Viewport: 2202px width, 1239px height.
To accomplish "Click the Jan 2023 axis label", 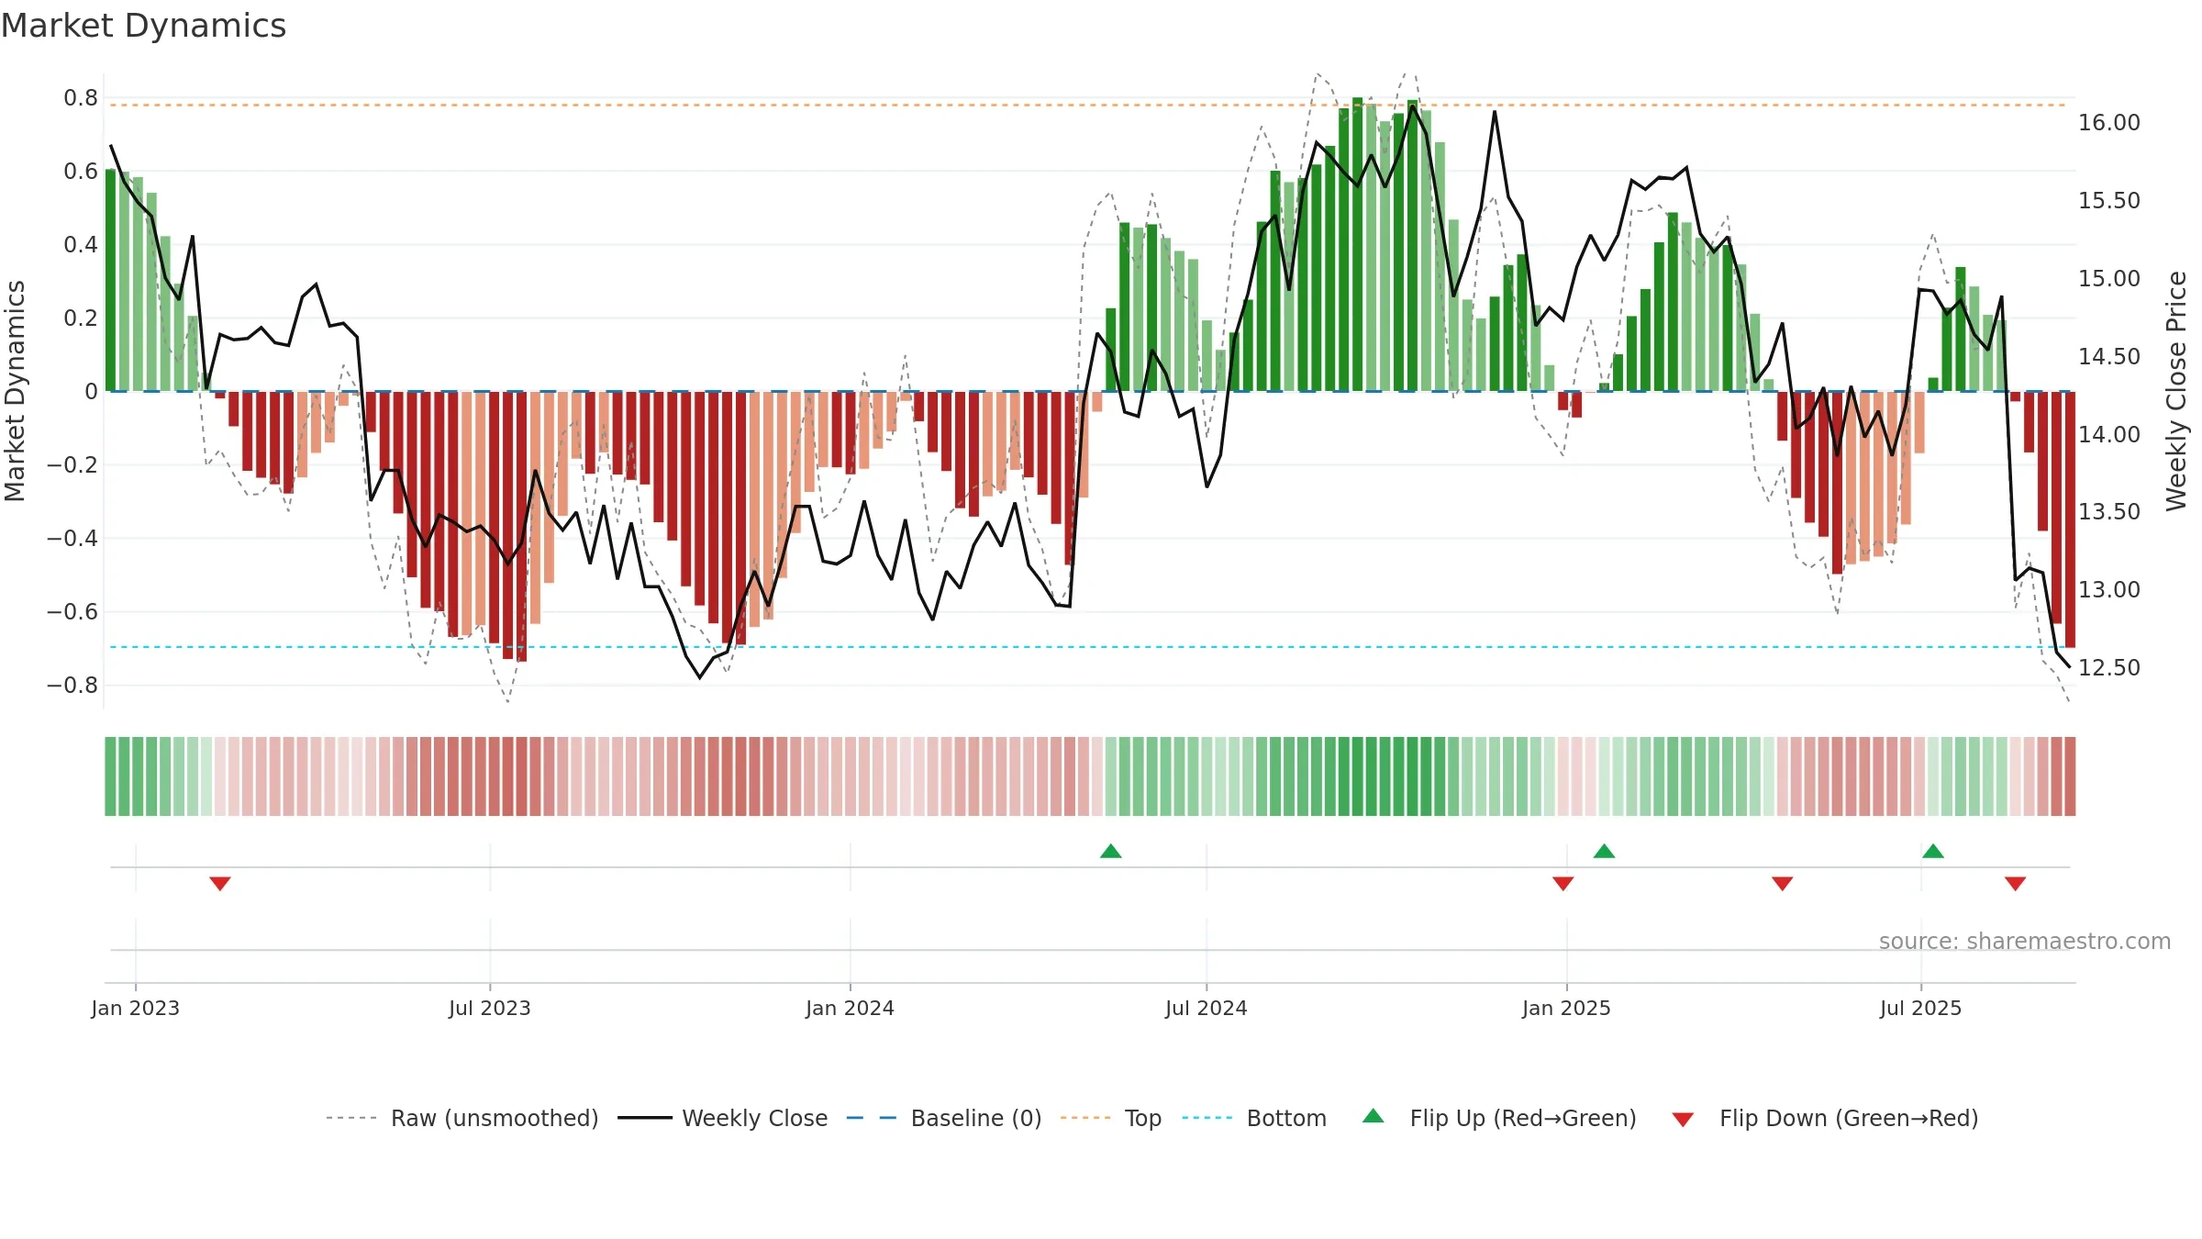I will [x=136, y=1008].
